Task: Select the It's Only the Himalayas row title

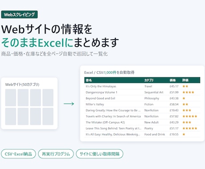Action: (101, 86)
